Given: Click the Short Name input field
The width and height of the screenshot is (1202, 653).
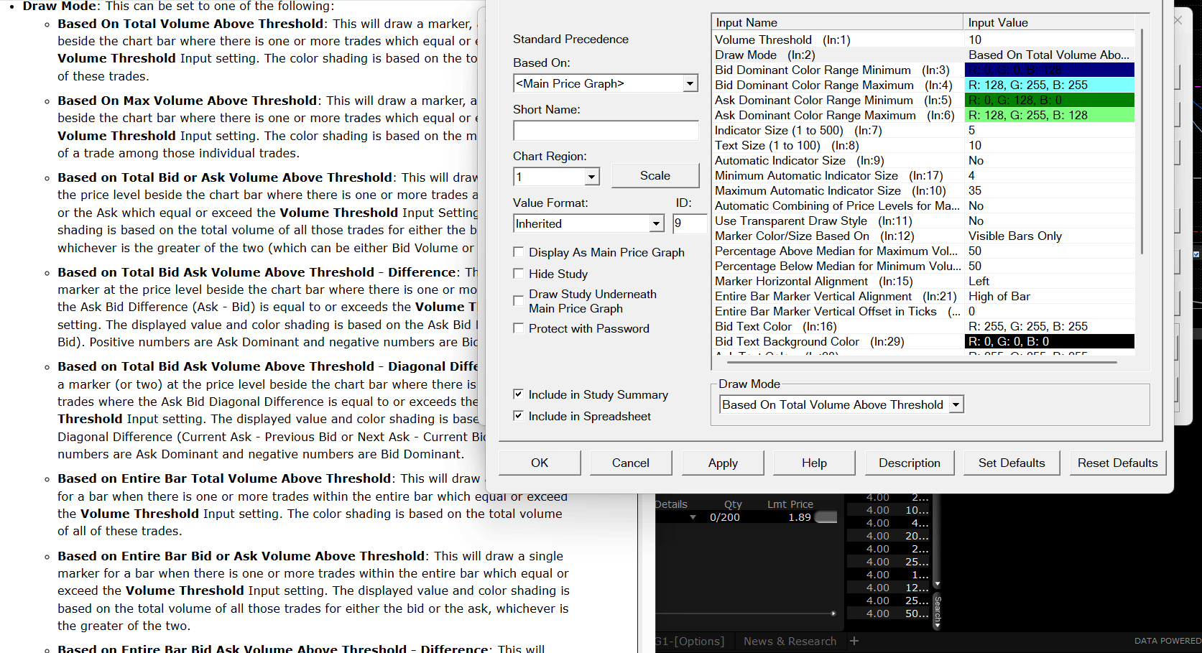Looking at the screenshot, I should click(x=606, y=131).
